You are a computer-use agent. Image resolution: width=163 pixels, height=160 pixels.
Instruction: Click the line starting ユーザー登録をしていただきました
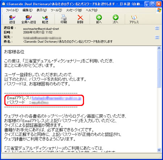38,75
